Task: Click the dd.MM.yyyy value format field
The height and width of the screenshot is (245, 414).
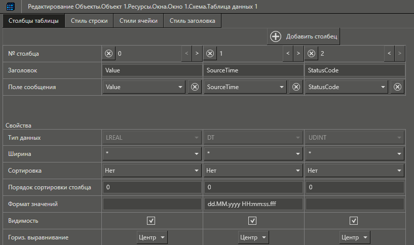Action: (x=253, y=204)
